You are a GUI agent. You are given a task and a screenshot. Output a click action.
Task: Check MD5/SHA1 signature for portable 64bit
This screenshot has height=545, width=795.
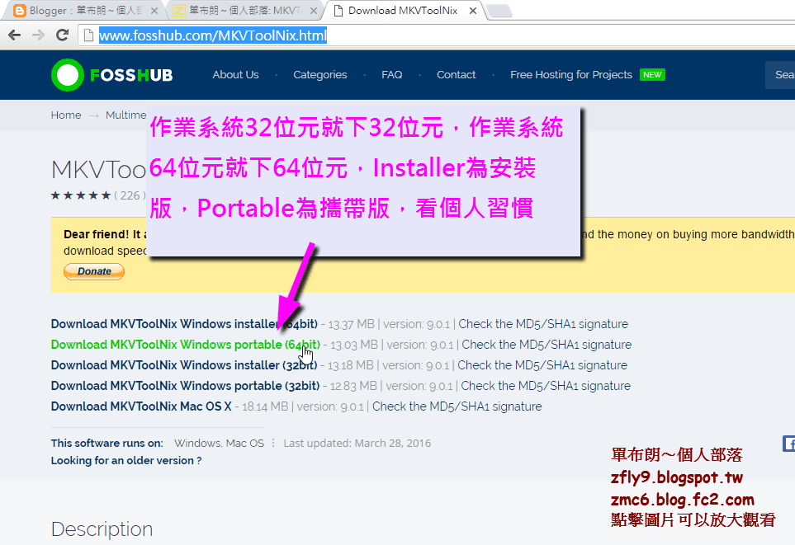pyautogui.click(x=547, y=345)
